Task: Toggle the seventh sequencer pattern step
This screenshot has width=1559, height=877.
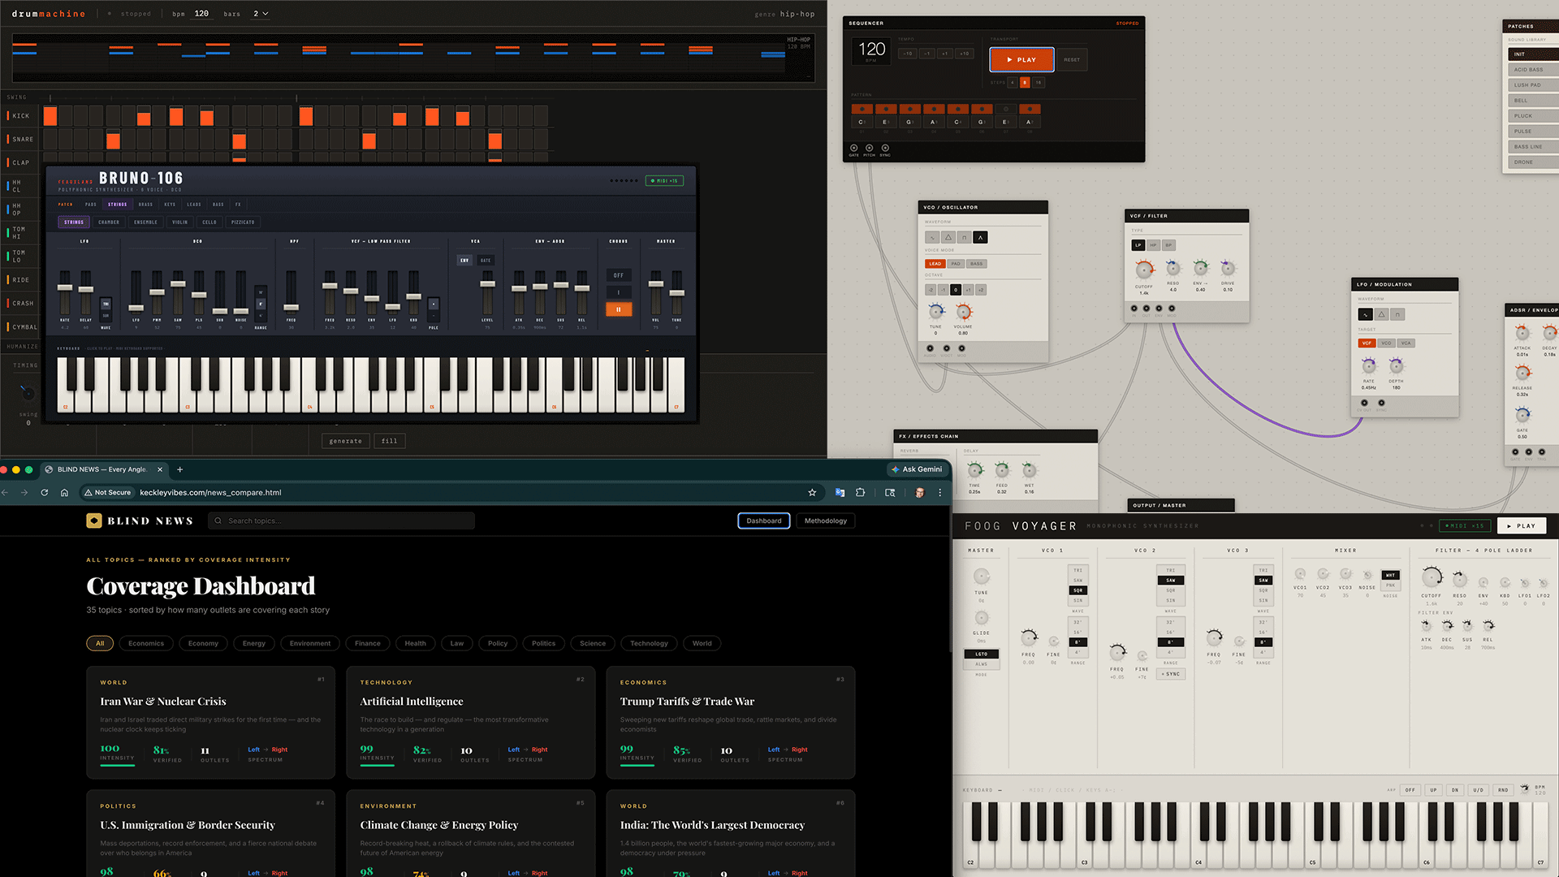Action: (x=1005, y=109)
